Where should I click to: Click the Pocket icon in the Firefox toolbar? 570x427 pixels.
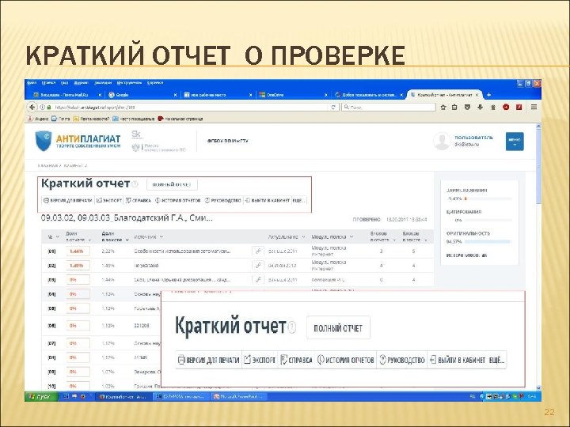click(x=468, y=107)
